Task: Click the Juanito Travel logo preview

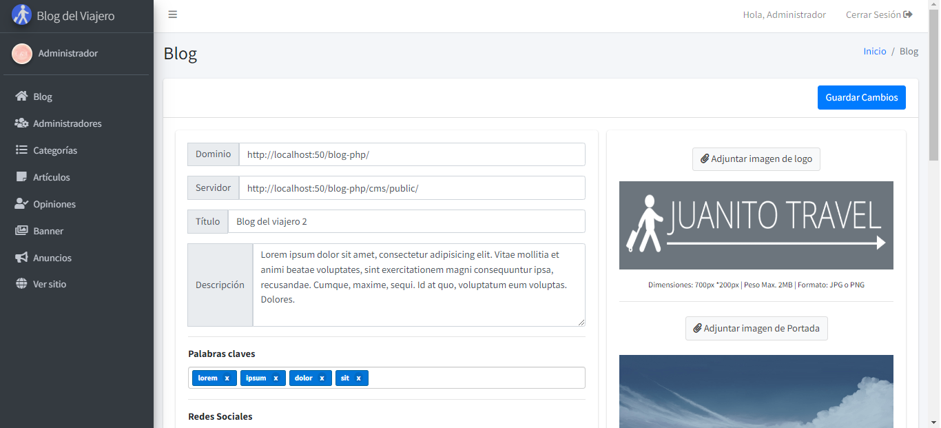Action: 756,225
